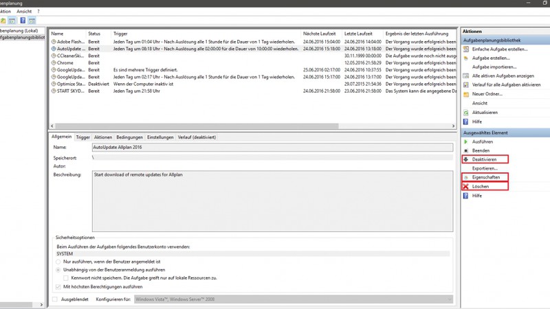This screenshot has width=550, height=309.
Task: Select the AutoUpdate task row
Action: [253, 49]
